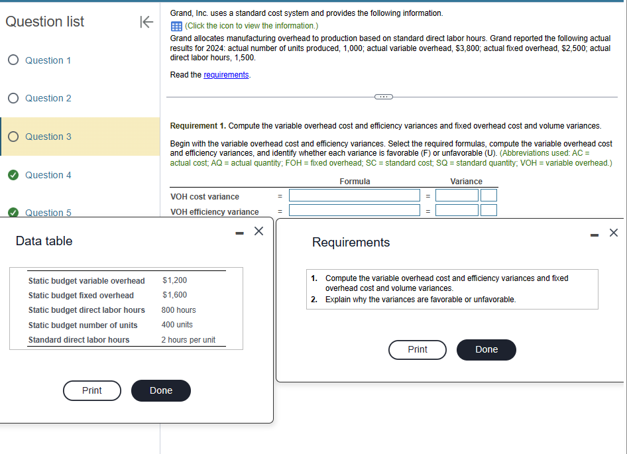Click the completed checkmark beside Question 4
The height and width of the screenshot is (454, 627).
13,175
